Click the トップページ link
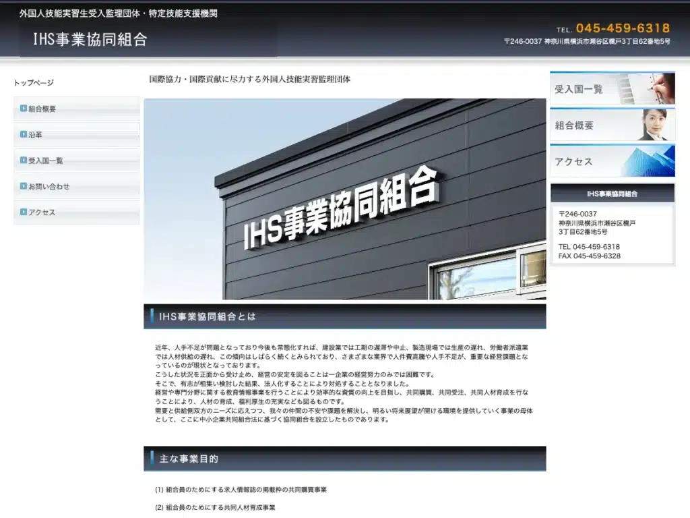This screenshot has height=518, width=690. tap(34, 83)
